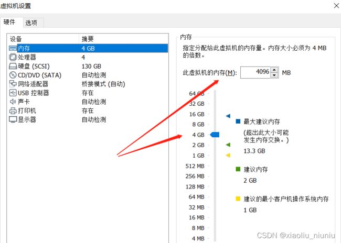341x243 pixels.
Task: Click the USB controller icon
Action: click(x=13, y=93)
